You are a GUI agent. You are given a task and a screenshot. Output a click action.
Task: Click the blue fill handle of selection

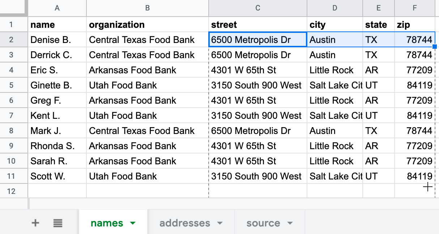(435, 47)
